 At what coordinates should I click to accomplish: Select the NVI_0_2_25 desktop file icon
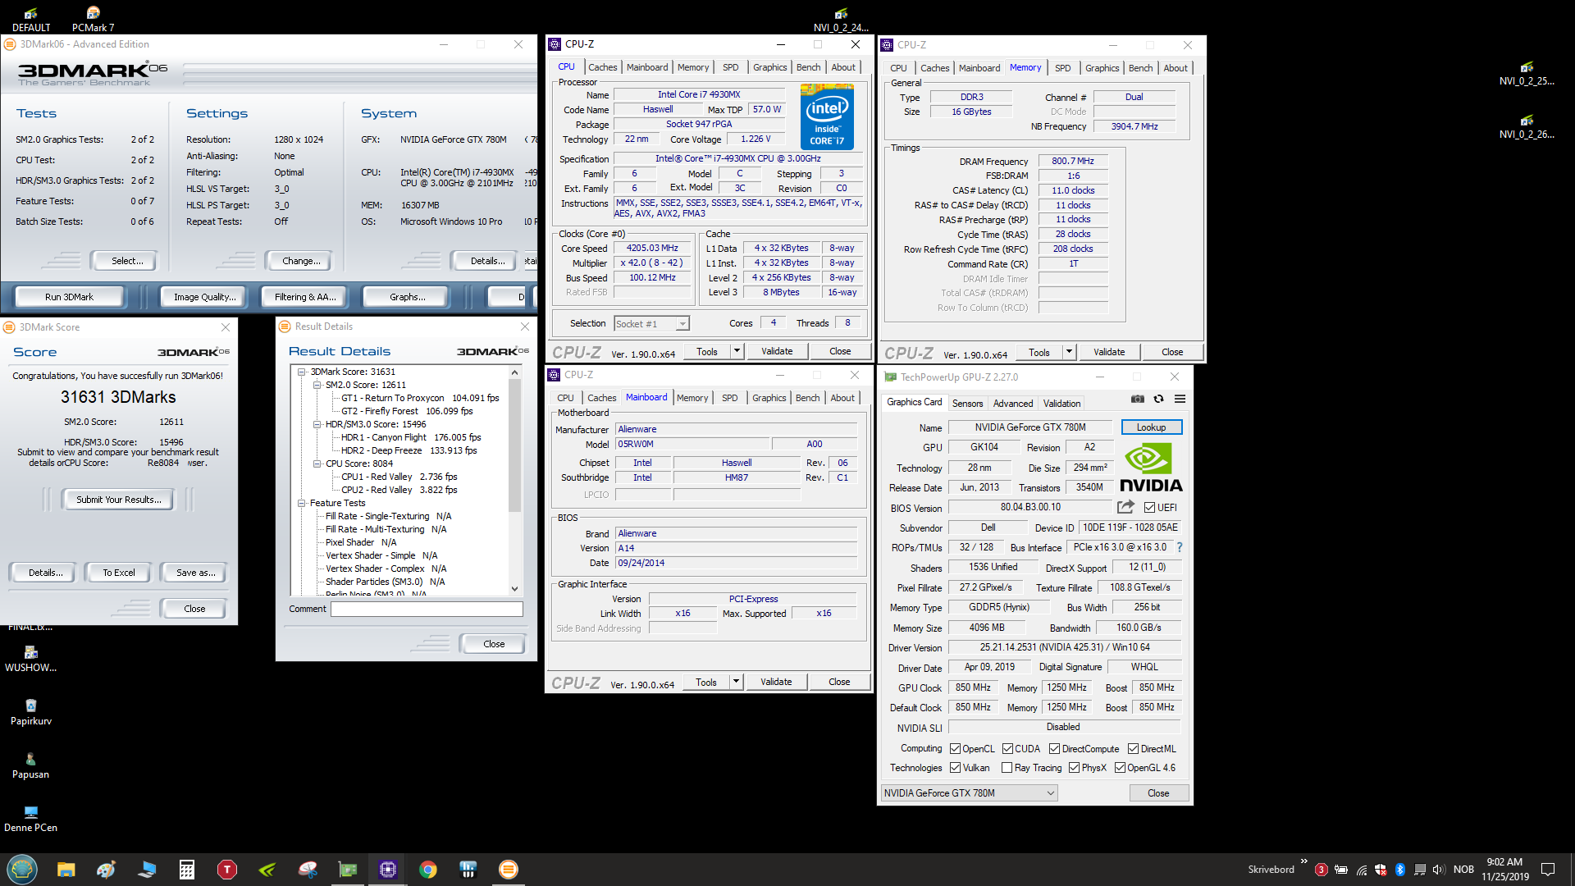tap(1527, 73)
